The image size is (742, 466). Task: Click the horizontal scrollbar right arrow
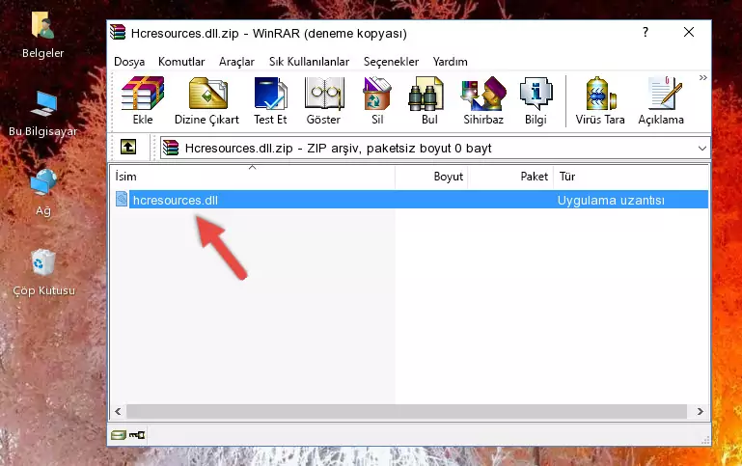(701, 412)
